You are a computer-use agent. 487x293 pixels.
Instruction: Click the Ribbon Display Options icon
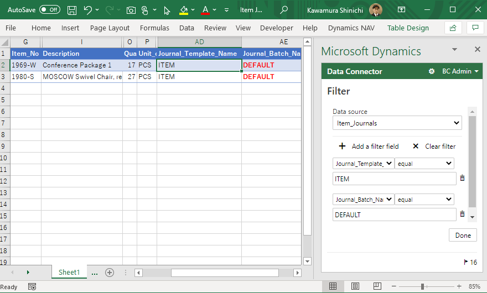[402, 10]
